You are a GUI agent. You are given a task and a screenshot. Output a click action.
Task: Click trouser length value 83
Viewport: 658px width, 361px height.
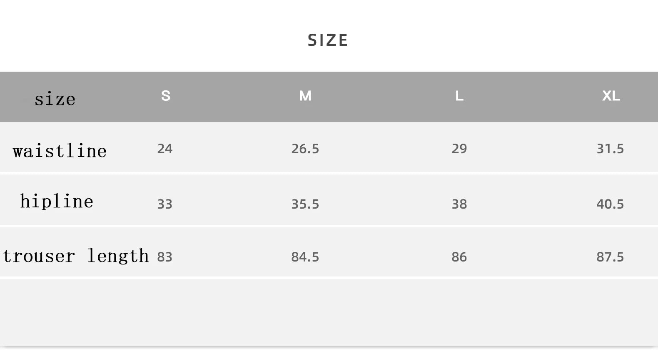point(165,257)
